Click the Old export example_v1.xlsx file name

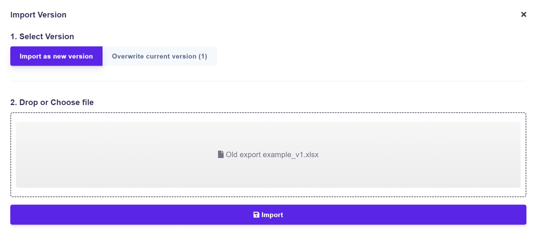272,155
